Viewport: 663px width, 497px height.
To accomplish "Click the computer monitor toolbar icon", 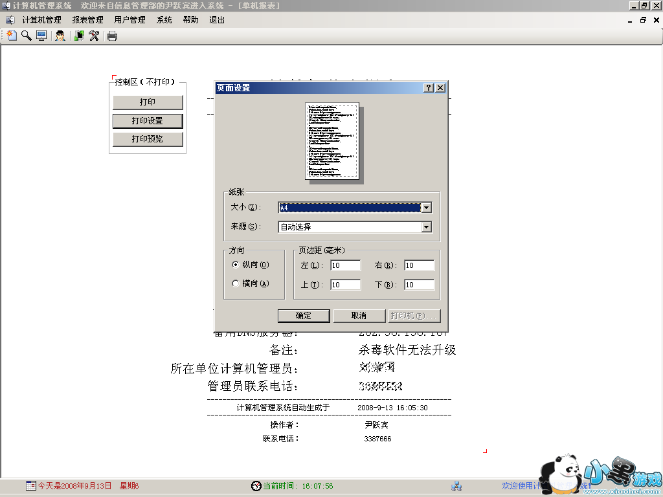I will (41, 36).
